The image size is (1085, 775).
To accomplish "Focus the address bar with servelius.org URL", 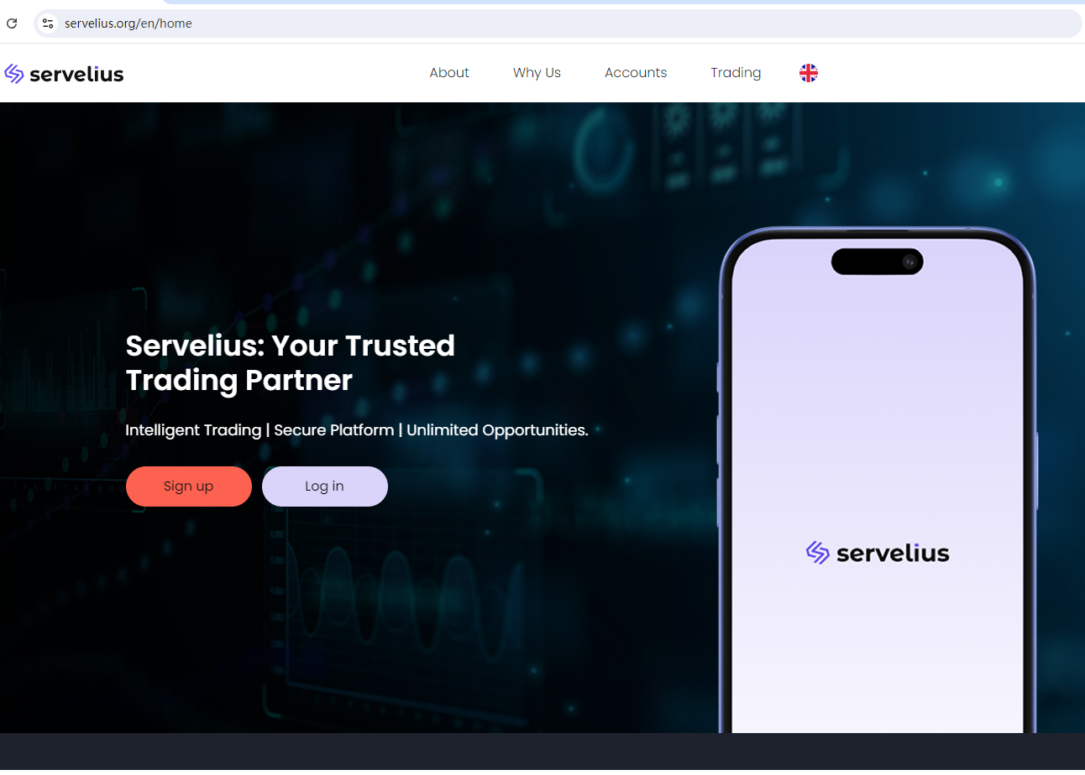I will coord(558,23).
